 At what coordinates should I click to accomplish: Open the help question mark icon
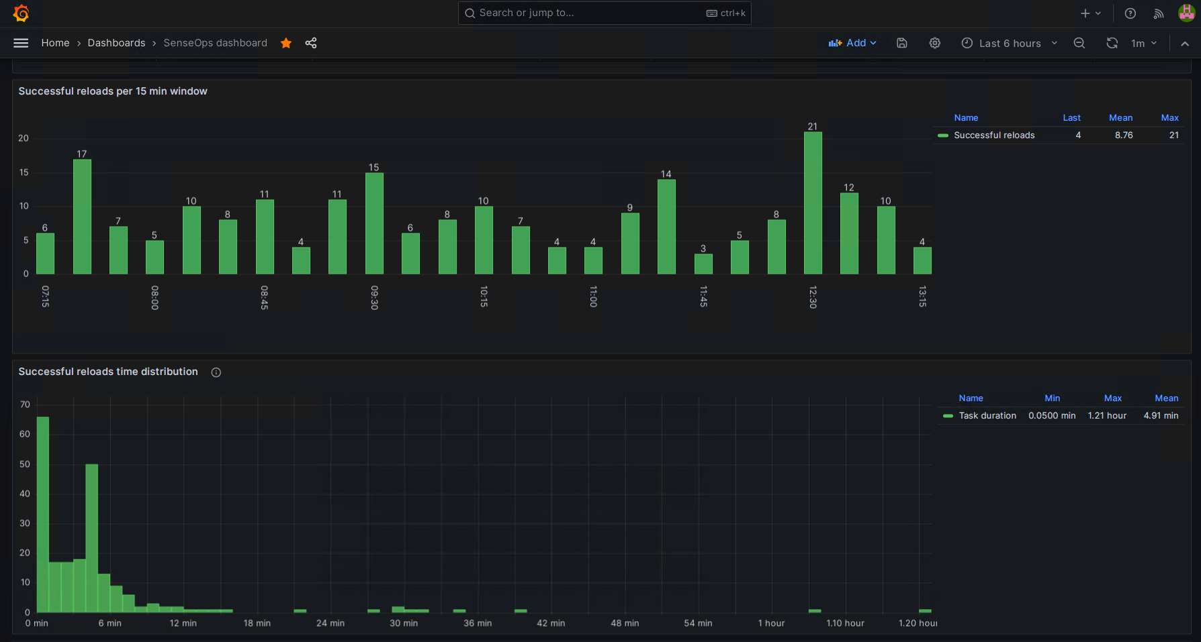click(1130, 13)
